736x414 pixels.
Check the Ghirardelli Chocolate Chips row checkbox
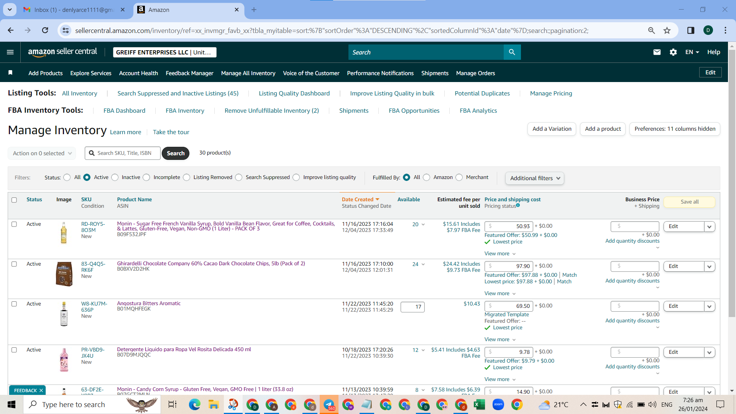[x=14, y=264]
